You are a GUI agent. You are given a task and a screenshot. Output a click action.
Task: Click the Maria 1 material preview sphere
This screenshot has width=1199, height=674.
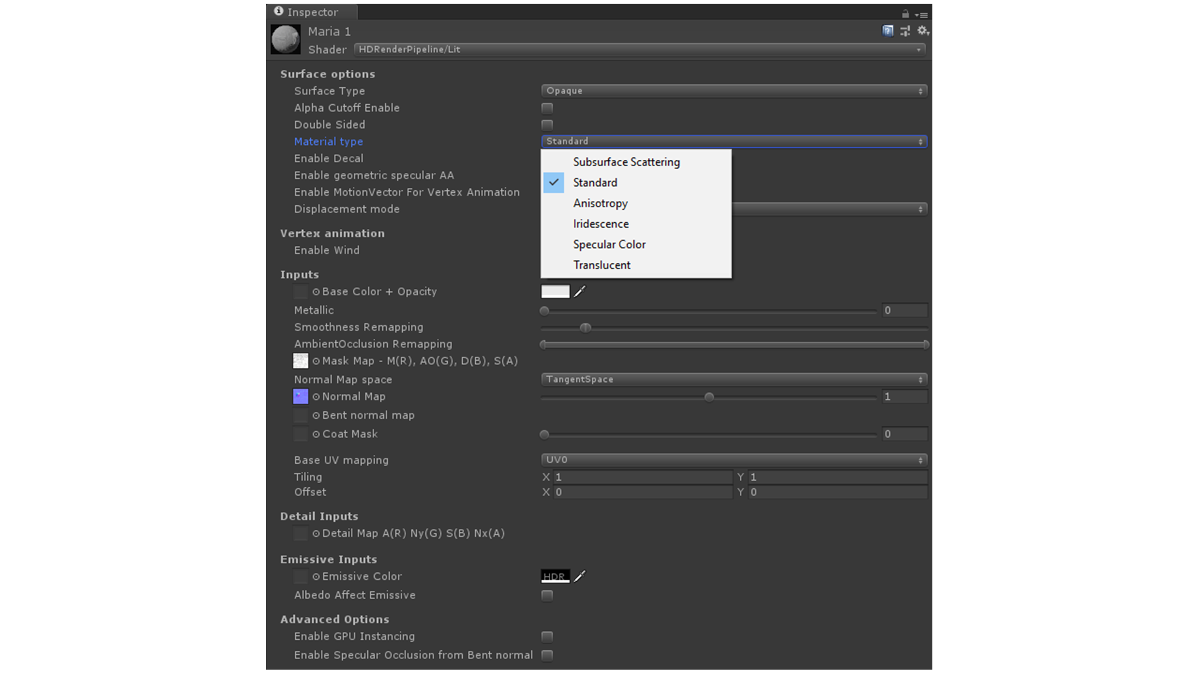285,39
